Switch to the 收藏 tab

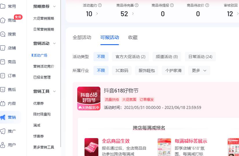(x=133, y=38)
